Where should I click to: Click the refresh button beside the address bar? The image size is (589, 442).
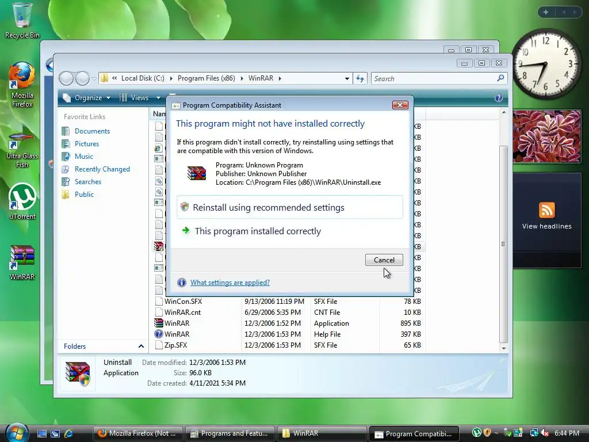[360, 78]
